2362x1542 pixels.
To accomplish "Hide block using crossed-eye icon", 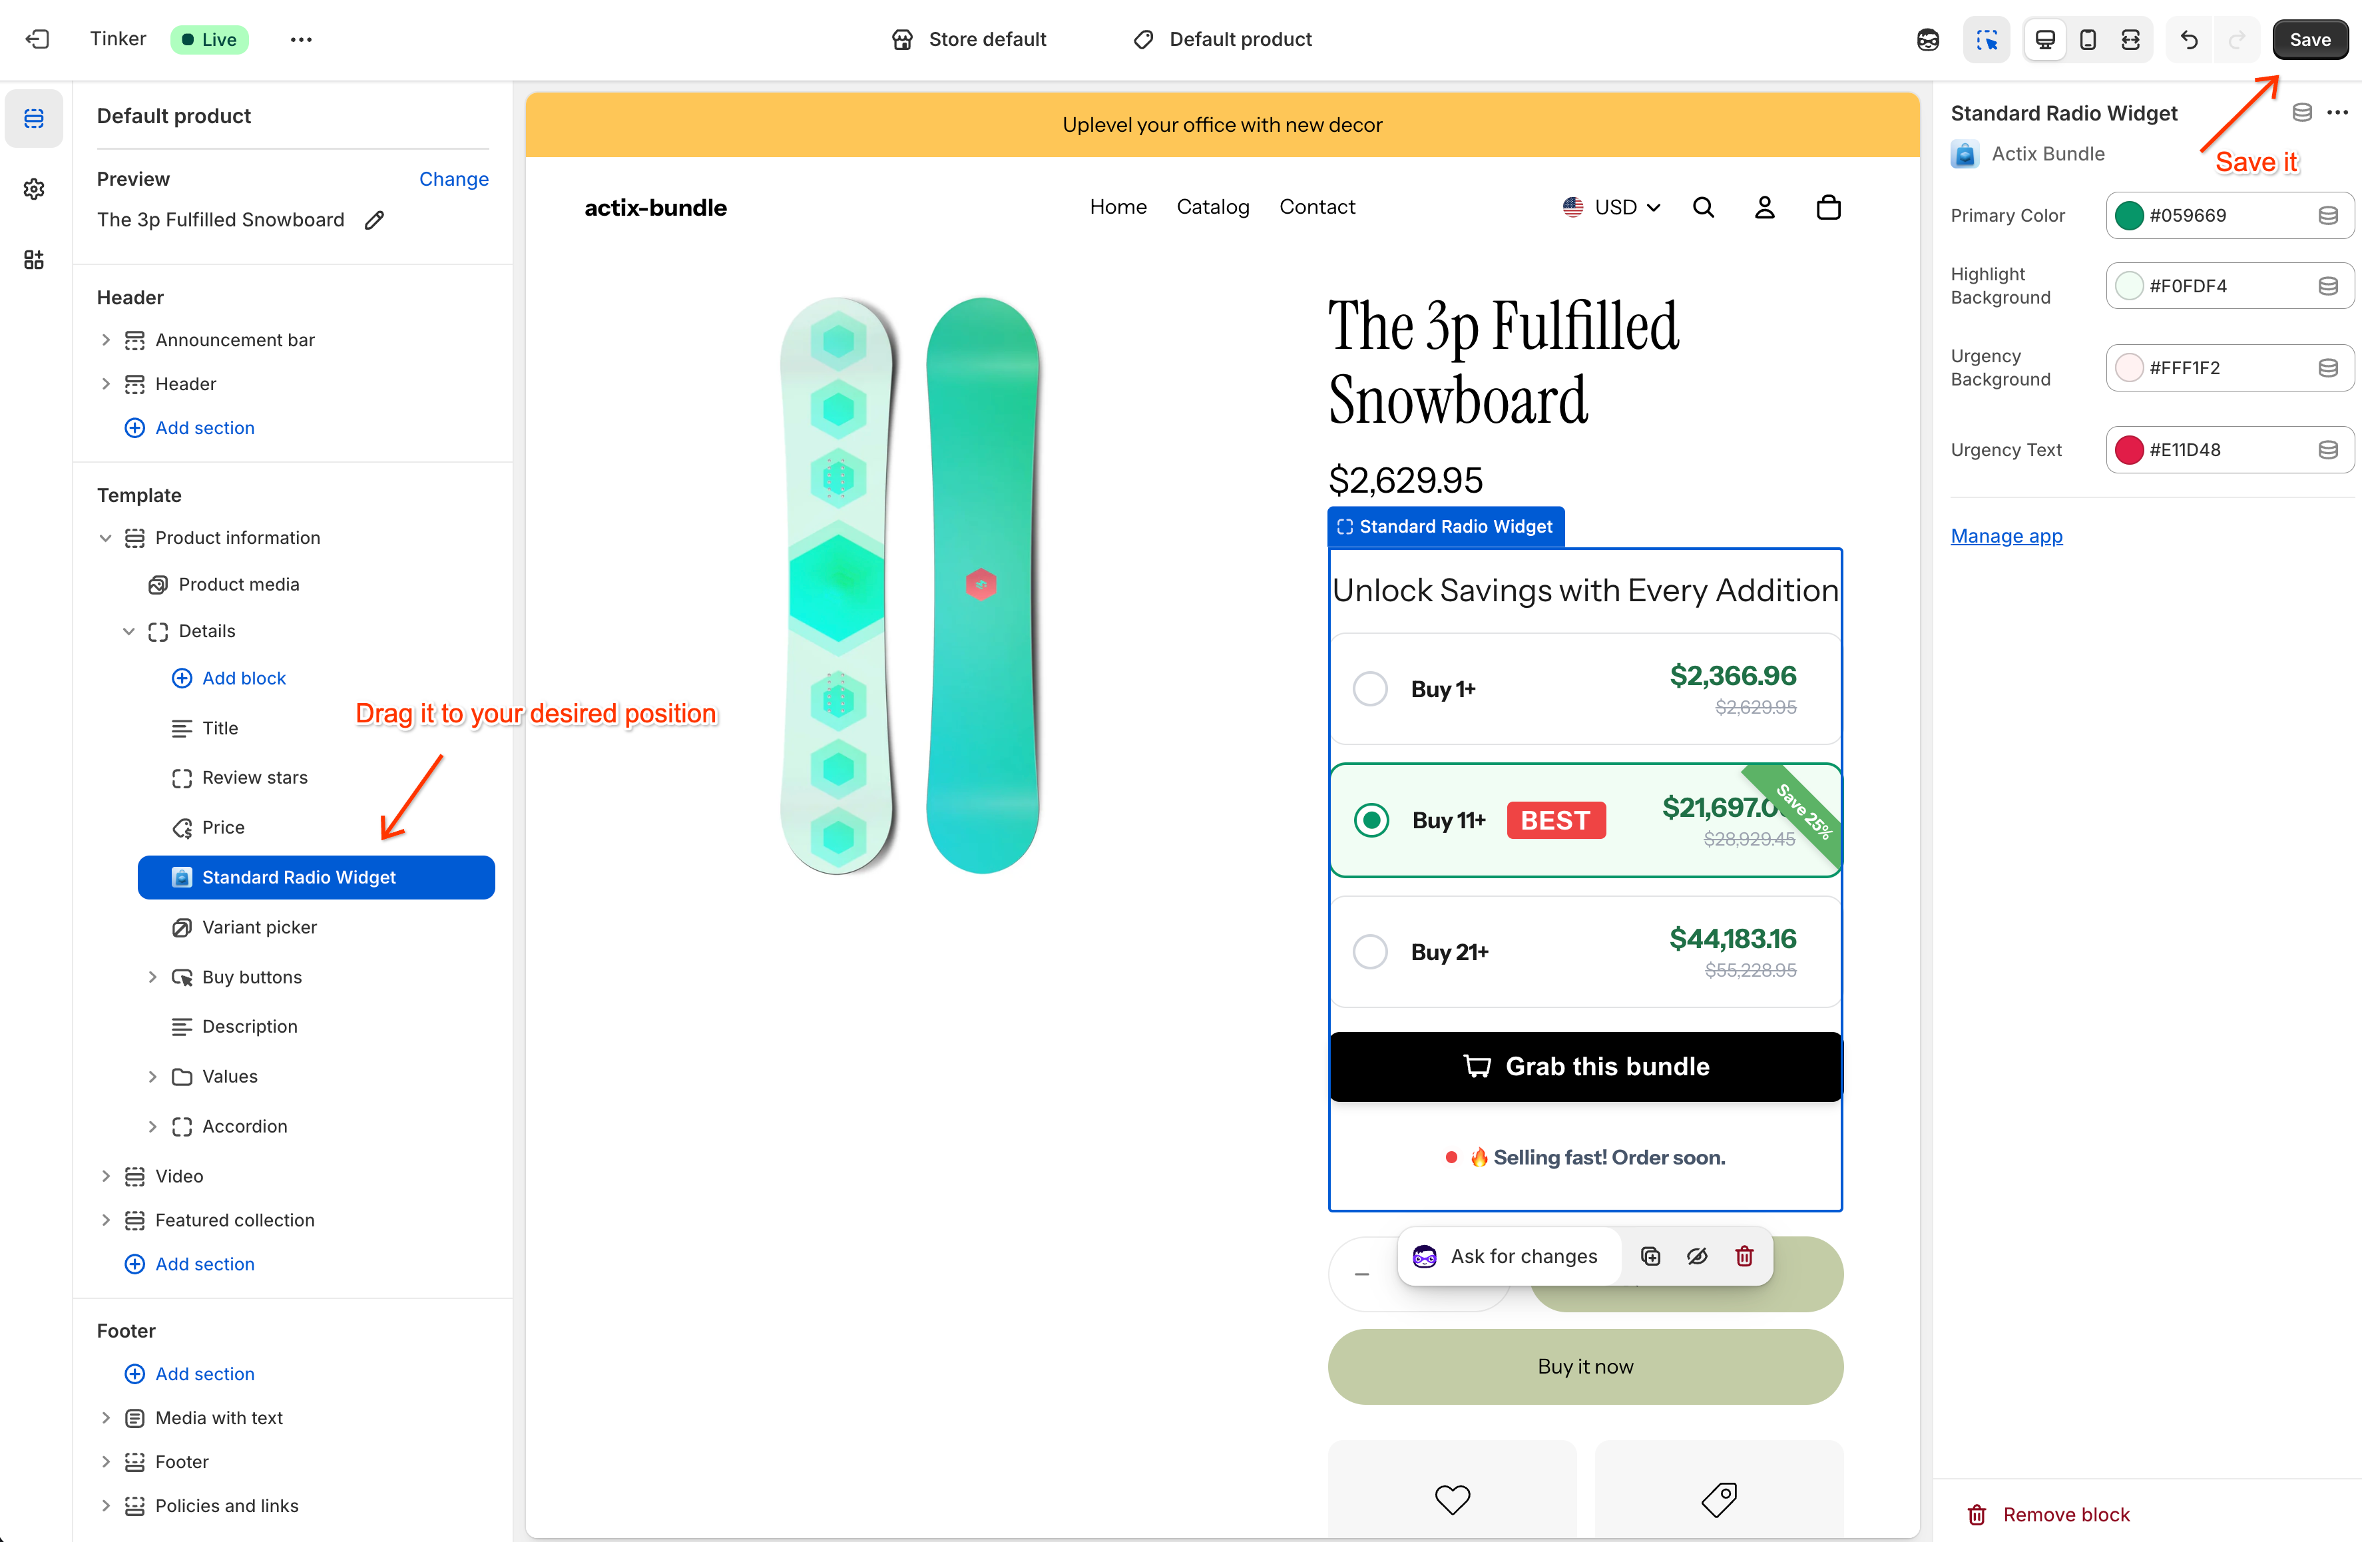I will tap(1697, 1256).
